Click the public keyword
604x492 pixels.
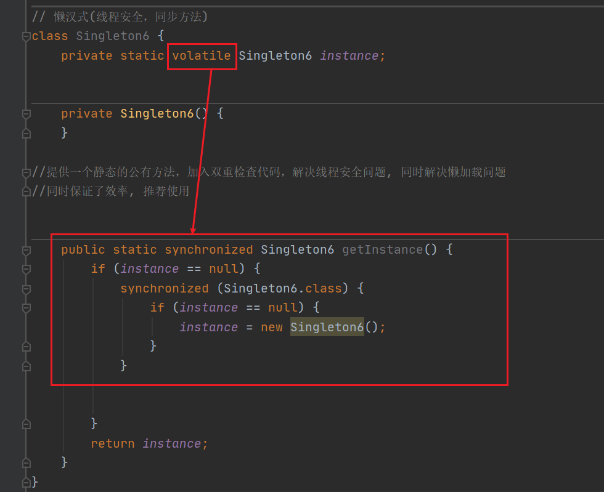pyautogui.click(x=83, y=250)
